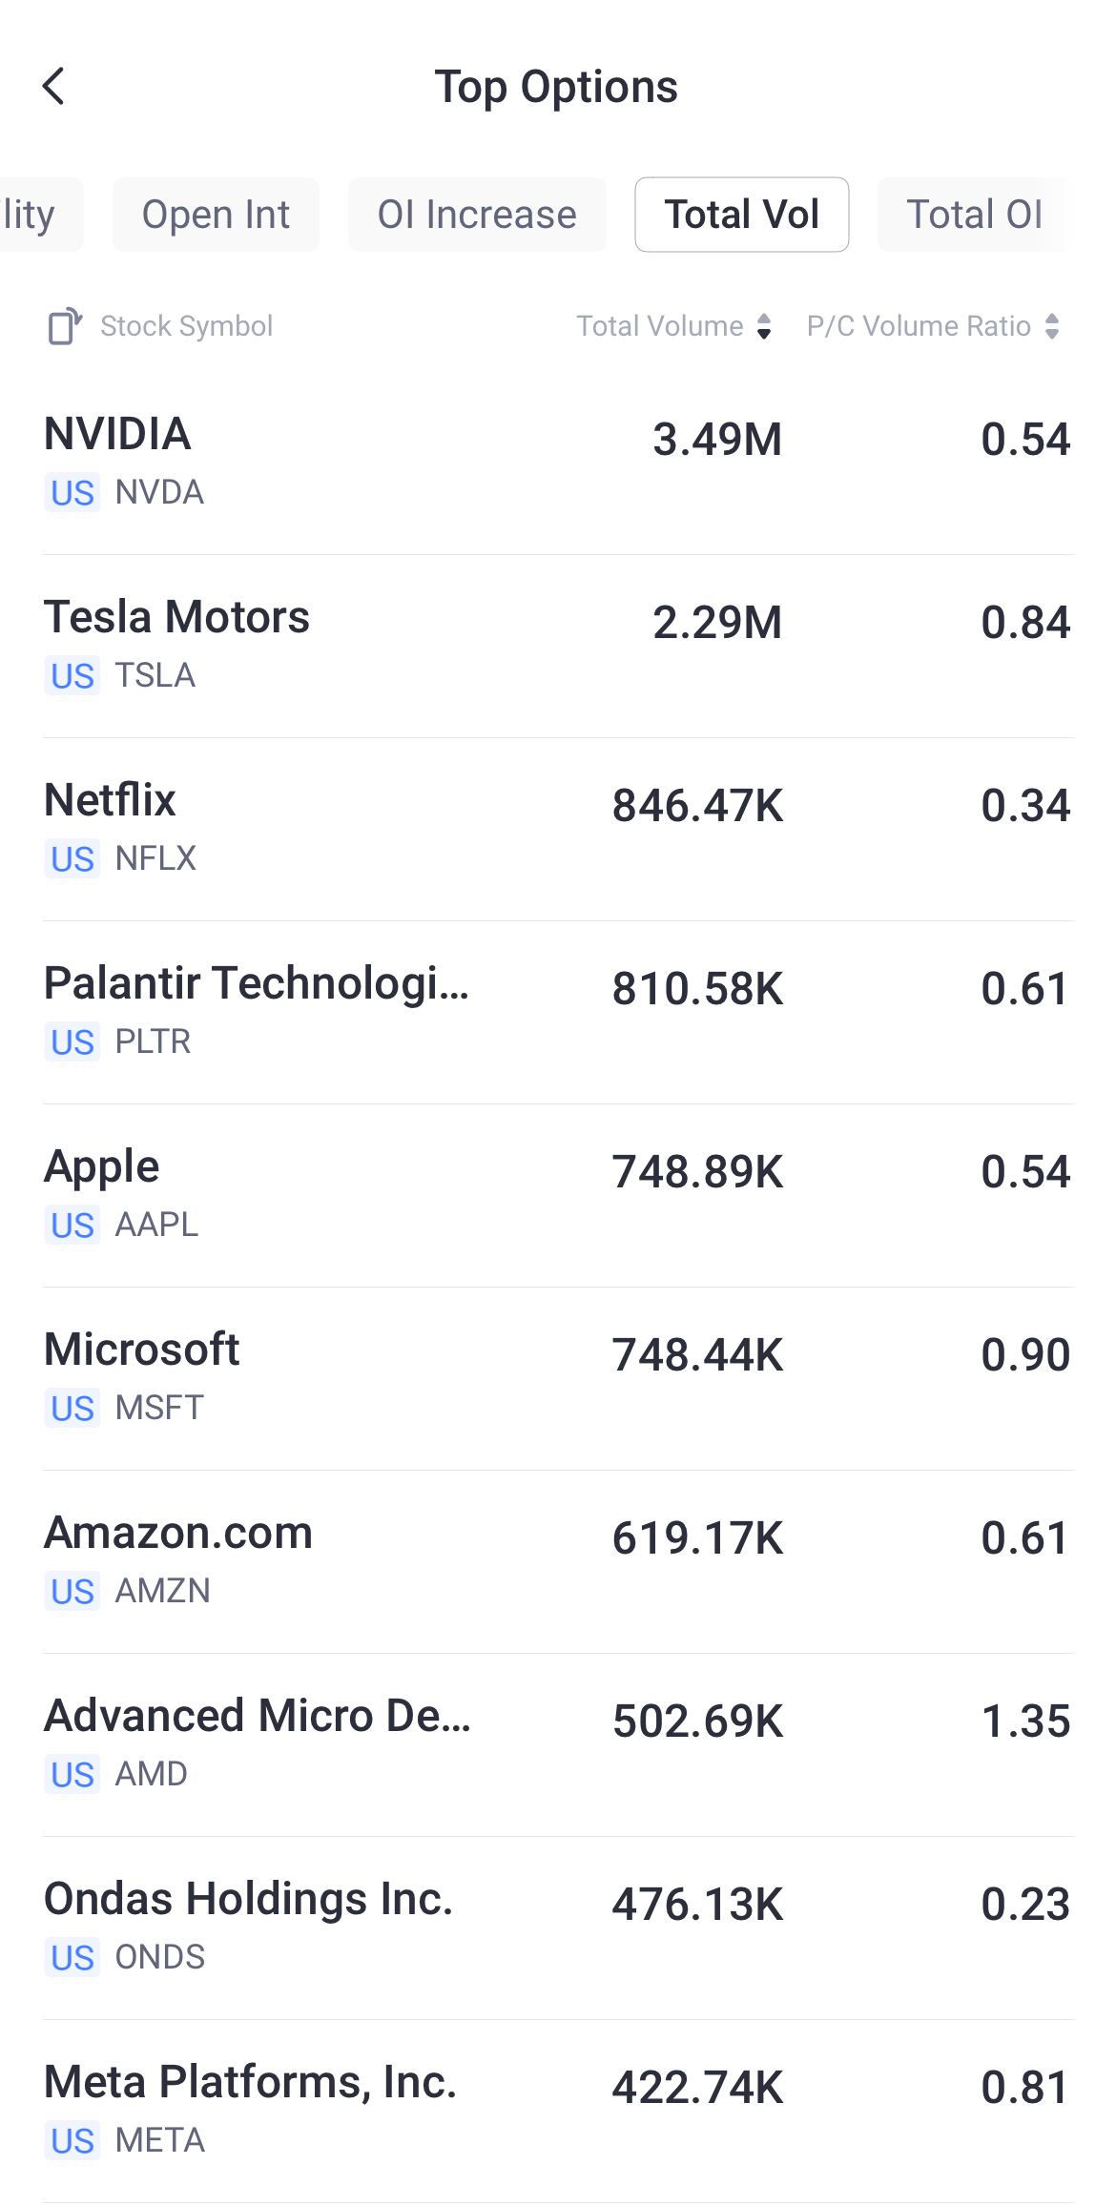Select the Netflix NFLX row

click(558, 829)
